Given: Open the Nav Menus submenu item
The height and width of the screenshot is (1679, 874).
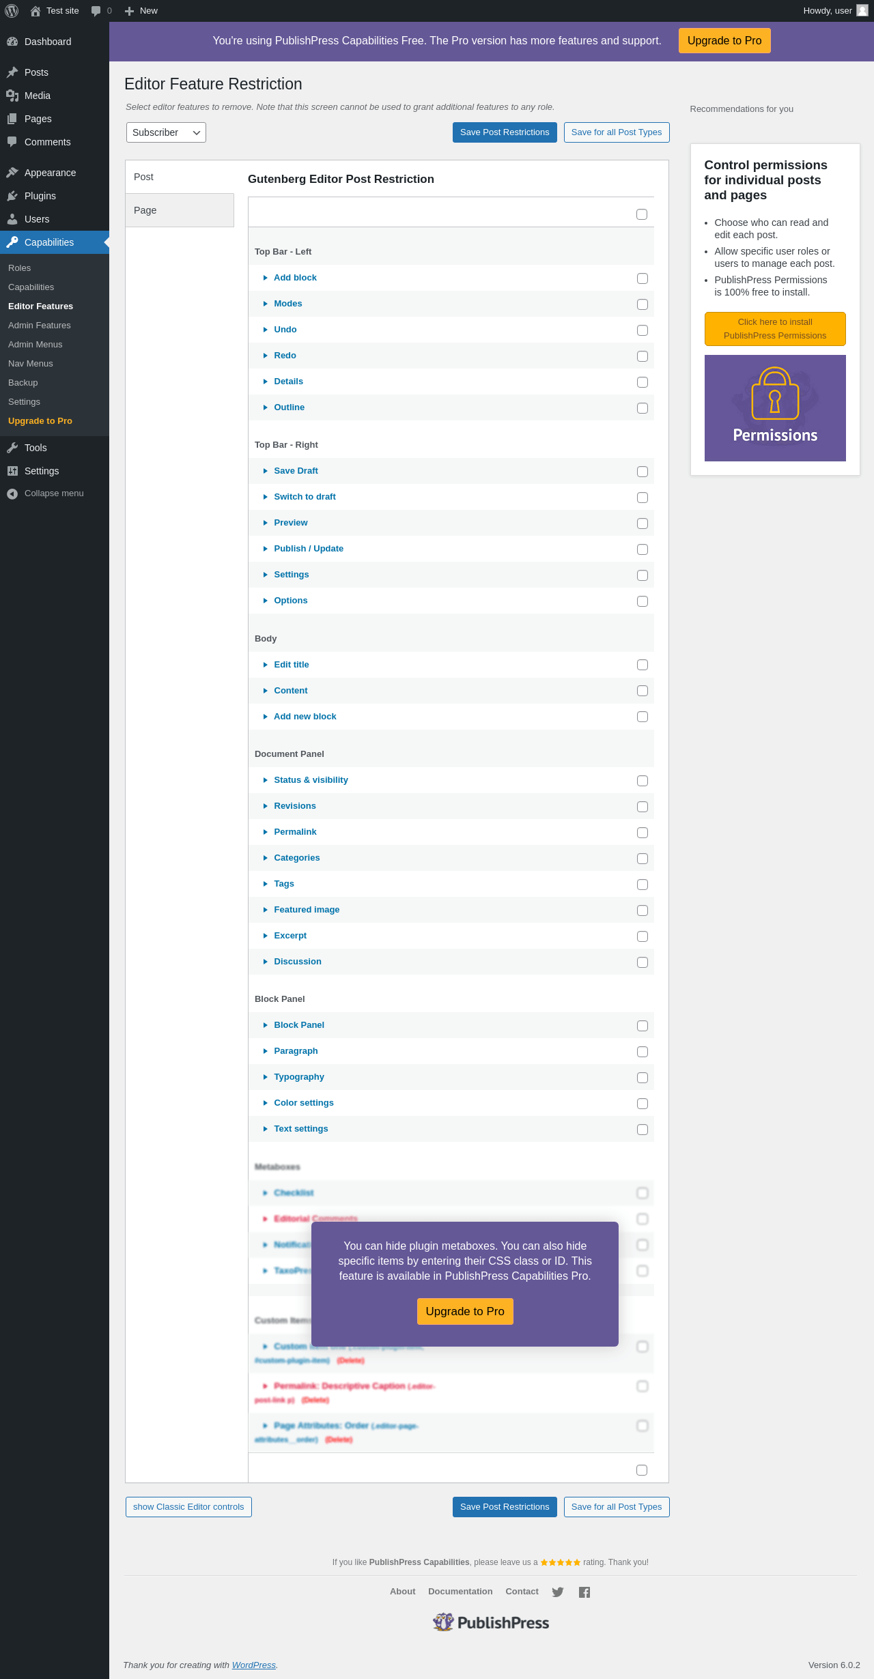Looking at the screenshot, I should click(x=31, y=364).
